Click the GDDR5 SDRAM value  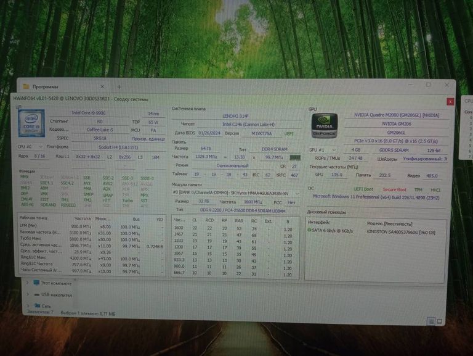point(394,150)
